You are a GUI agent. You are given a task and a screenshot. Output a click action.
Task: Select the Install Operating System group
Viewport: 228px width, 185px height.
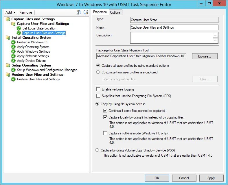point(32,38)
